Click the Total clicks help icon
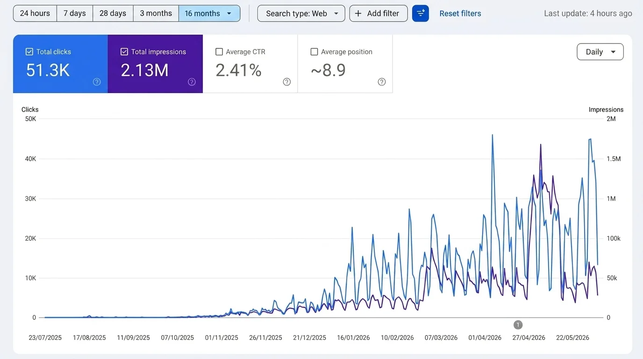The height and width of the screenshot is (359, 643). coord(97,82)
